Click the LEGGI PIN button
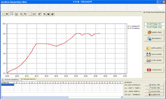The width and height of the screenshot is (166, 99). 154,85
